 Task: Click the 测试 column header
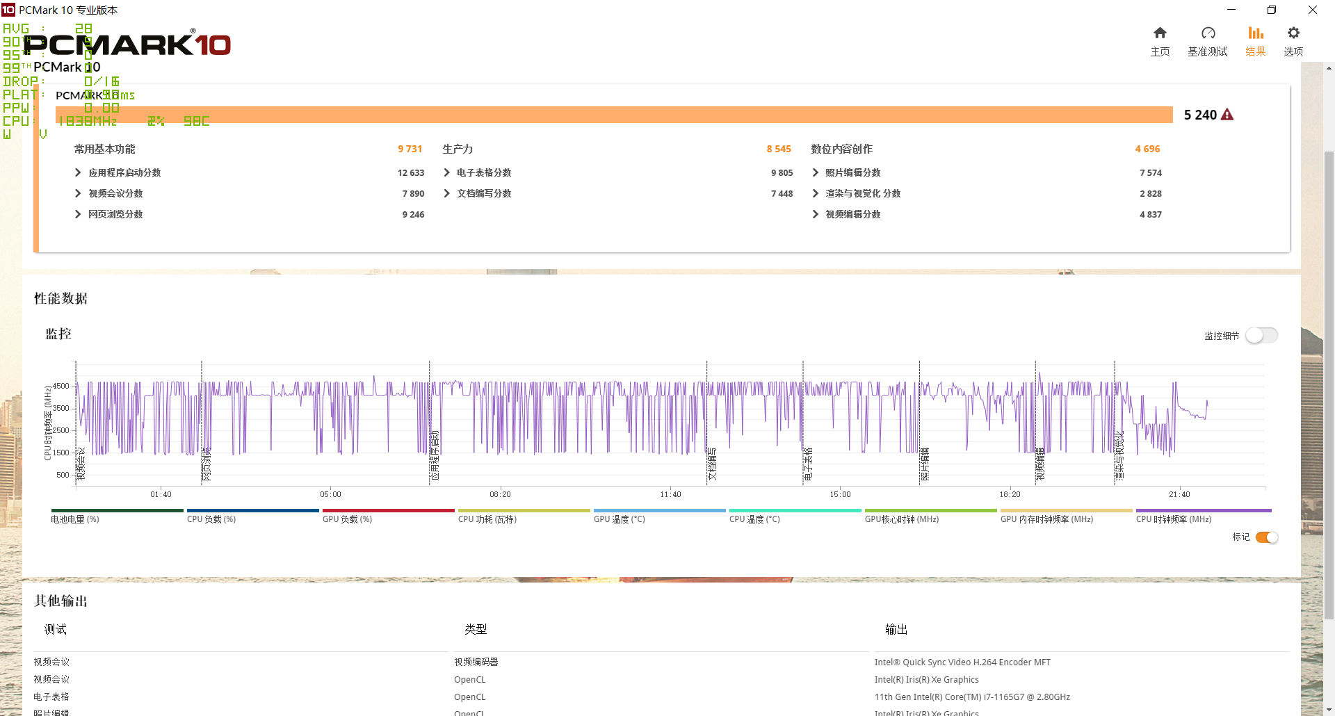tap(56, 629)
